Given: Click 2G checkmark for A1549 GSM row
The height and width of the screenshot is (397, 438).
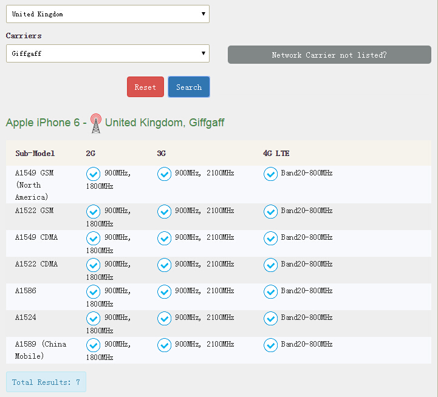Looking at the screenshot, I should tap(94, 174).
